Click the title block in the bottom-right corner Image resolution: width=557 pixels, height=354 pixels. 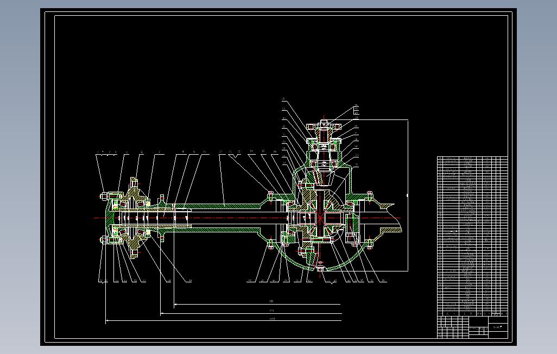pos(472,327)
